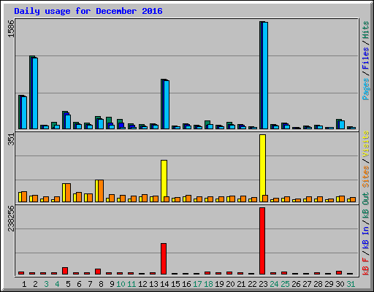Click the red kB bar for day 23
Viewport: 374px width, 292px height.
point(262,241)
